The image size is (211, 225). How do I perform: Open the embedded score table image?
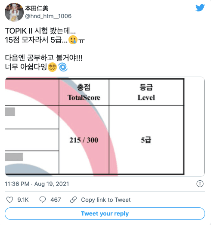[x=105, y=127]
